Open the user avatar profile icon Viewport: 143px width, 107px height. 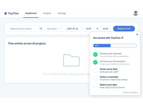coord(136,13)
